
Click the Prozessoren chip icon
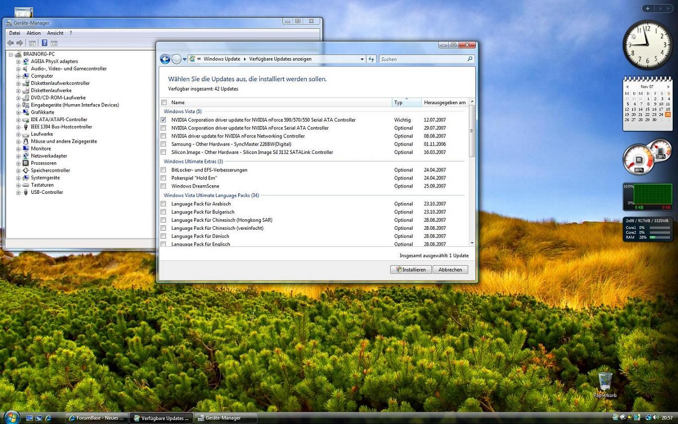[26, 163]
